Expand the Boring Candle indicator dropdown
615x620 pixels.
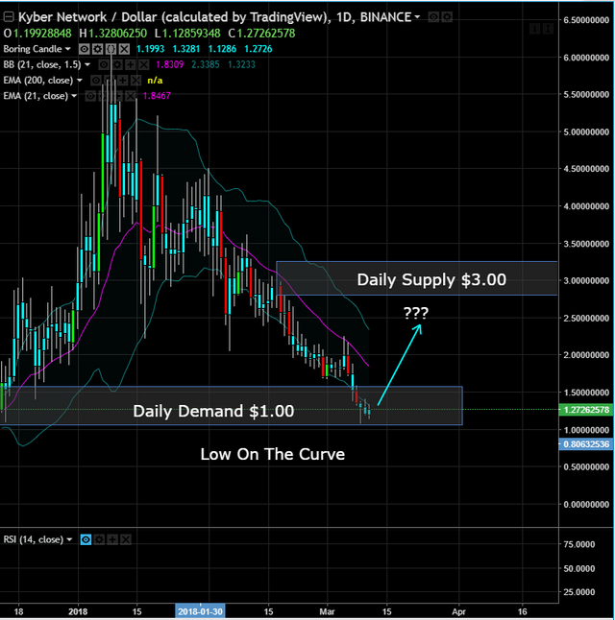67,49
